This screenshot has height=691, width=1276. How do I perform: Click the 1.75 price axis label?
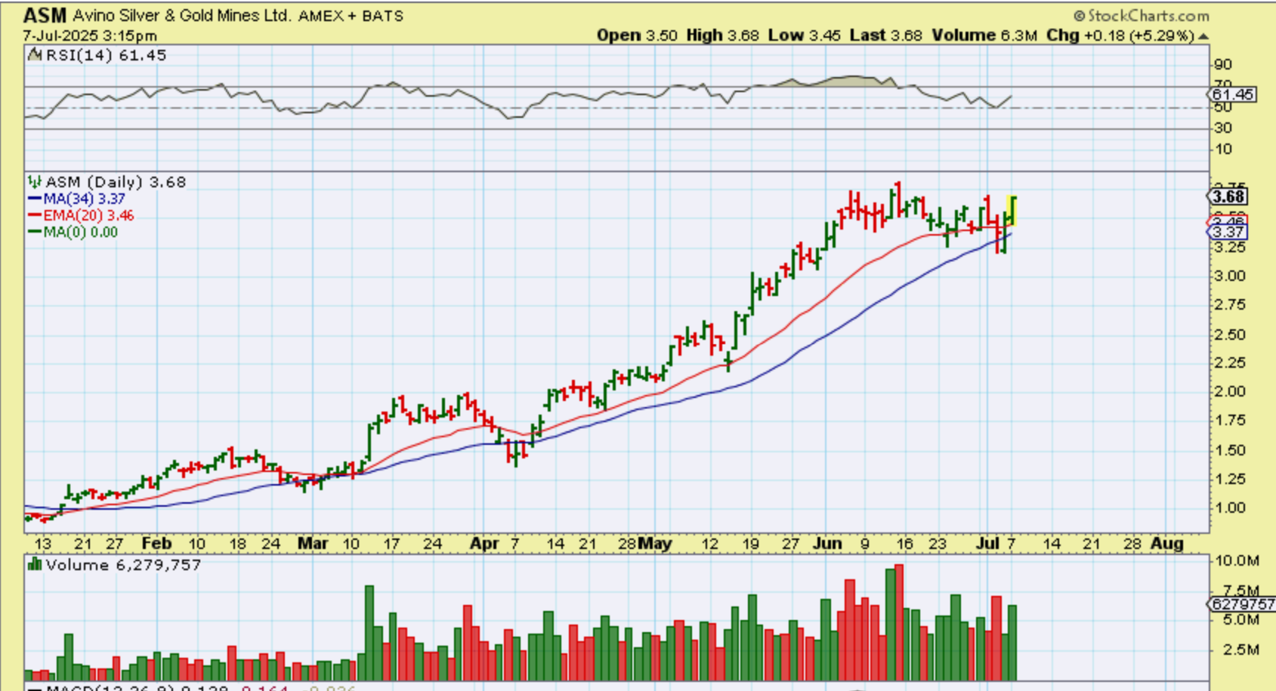pos(1229,420)
